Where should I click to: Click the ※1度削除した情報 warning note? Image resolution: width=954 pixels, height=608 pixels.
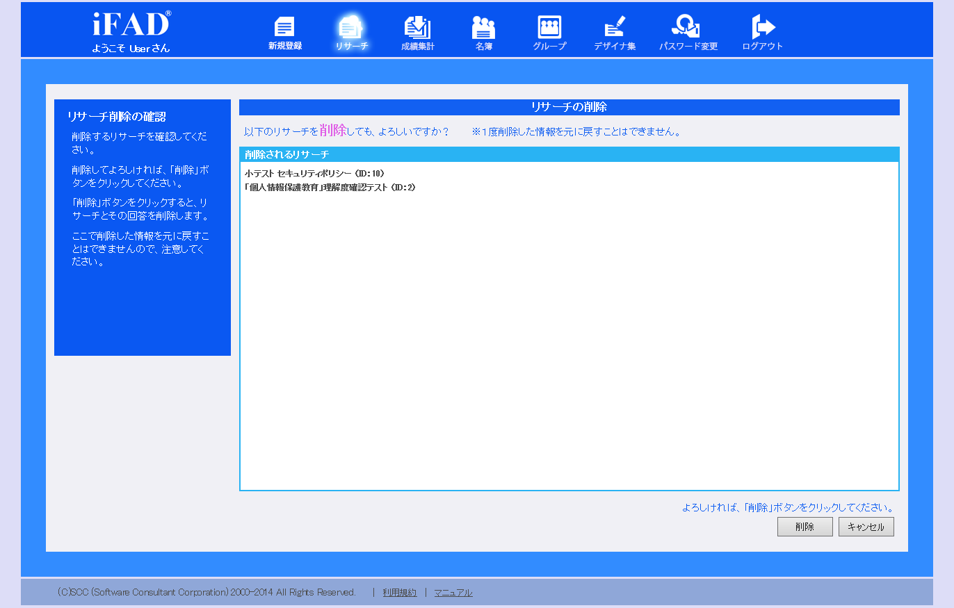(x=576, y=131)
